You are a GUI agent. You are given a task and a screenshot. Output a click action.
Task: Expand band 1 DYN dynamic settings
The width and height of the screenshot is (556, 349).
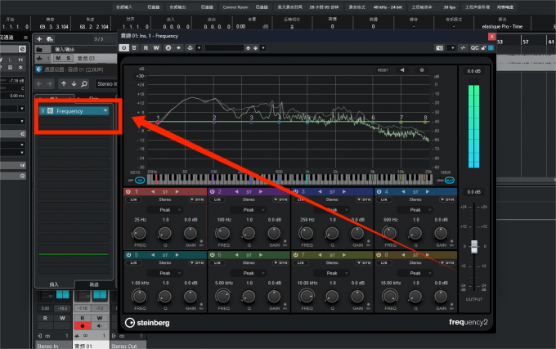tap(197, 199)
